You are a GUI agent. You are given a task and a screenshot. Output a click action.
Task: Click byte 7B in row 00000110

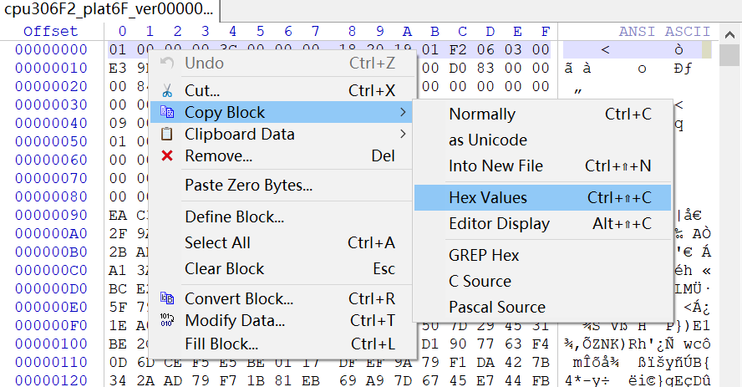point(541,363)
